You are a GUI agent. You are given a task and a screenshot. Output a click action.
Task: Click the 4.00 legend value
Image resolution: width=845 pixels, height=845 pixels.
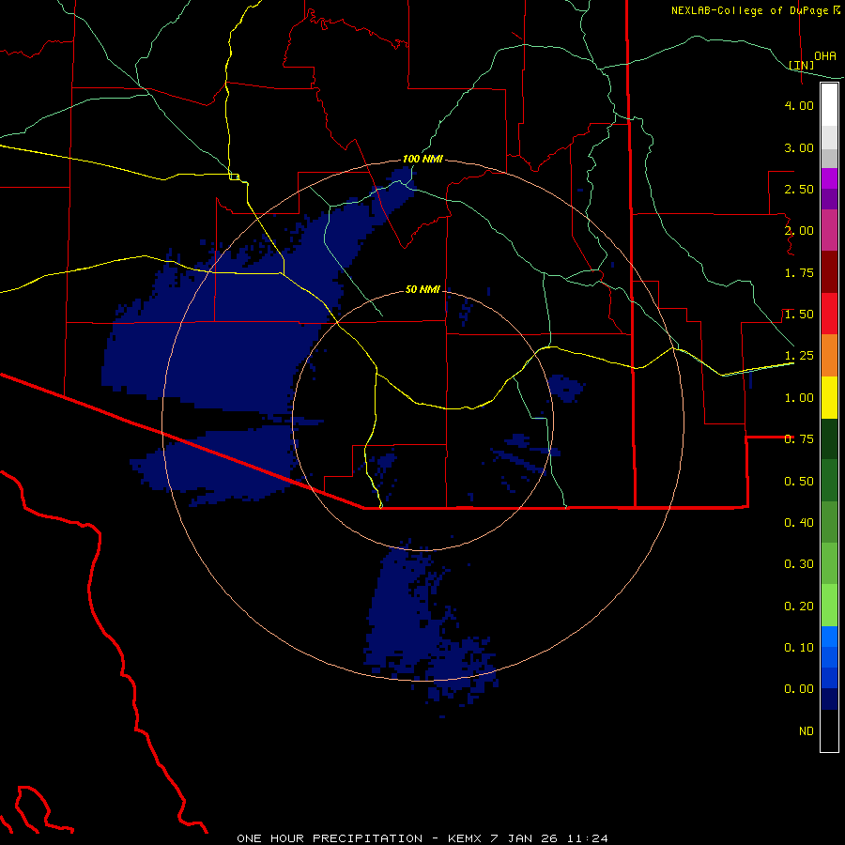click(x=799, y=105)
